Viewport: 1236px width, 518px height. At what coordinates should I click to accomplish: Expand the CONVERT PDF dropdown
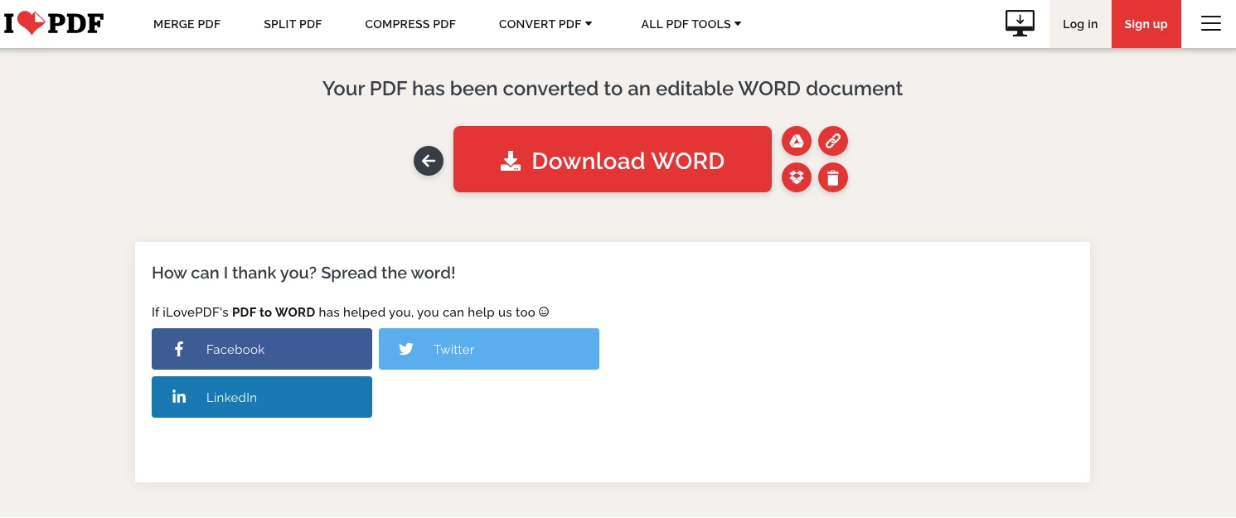[x=545, y=24]
